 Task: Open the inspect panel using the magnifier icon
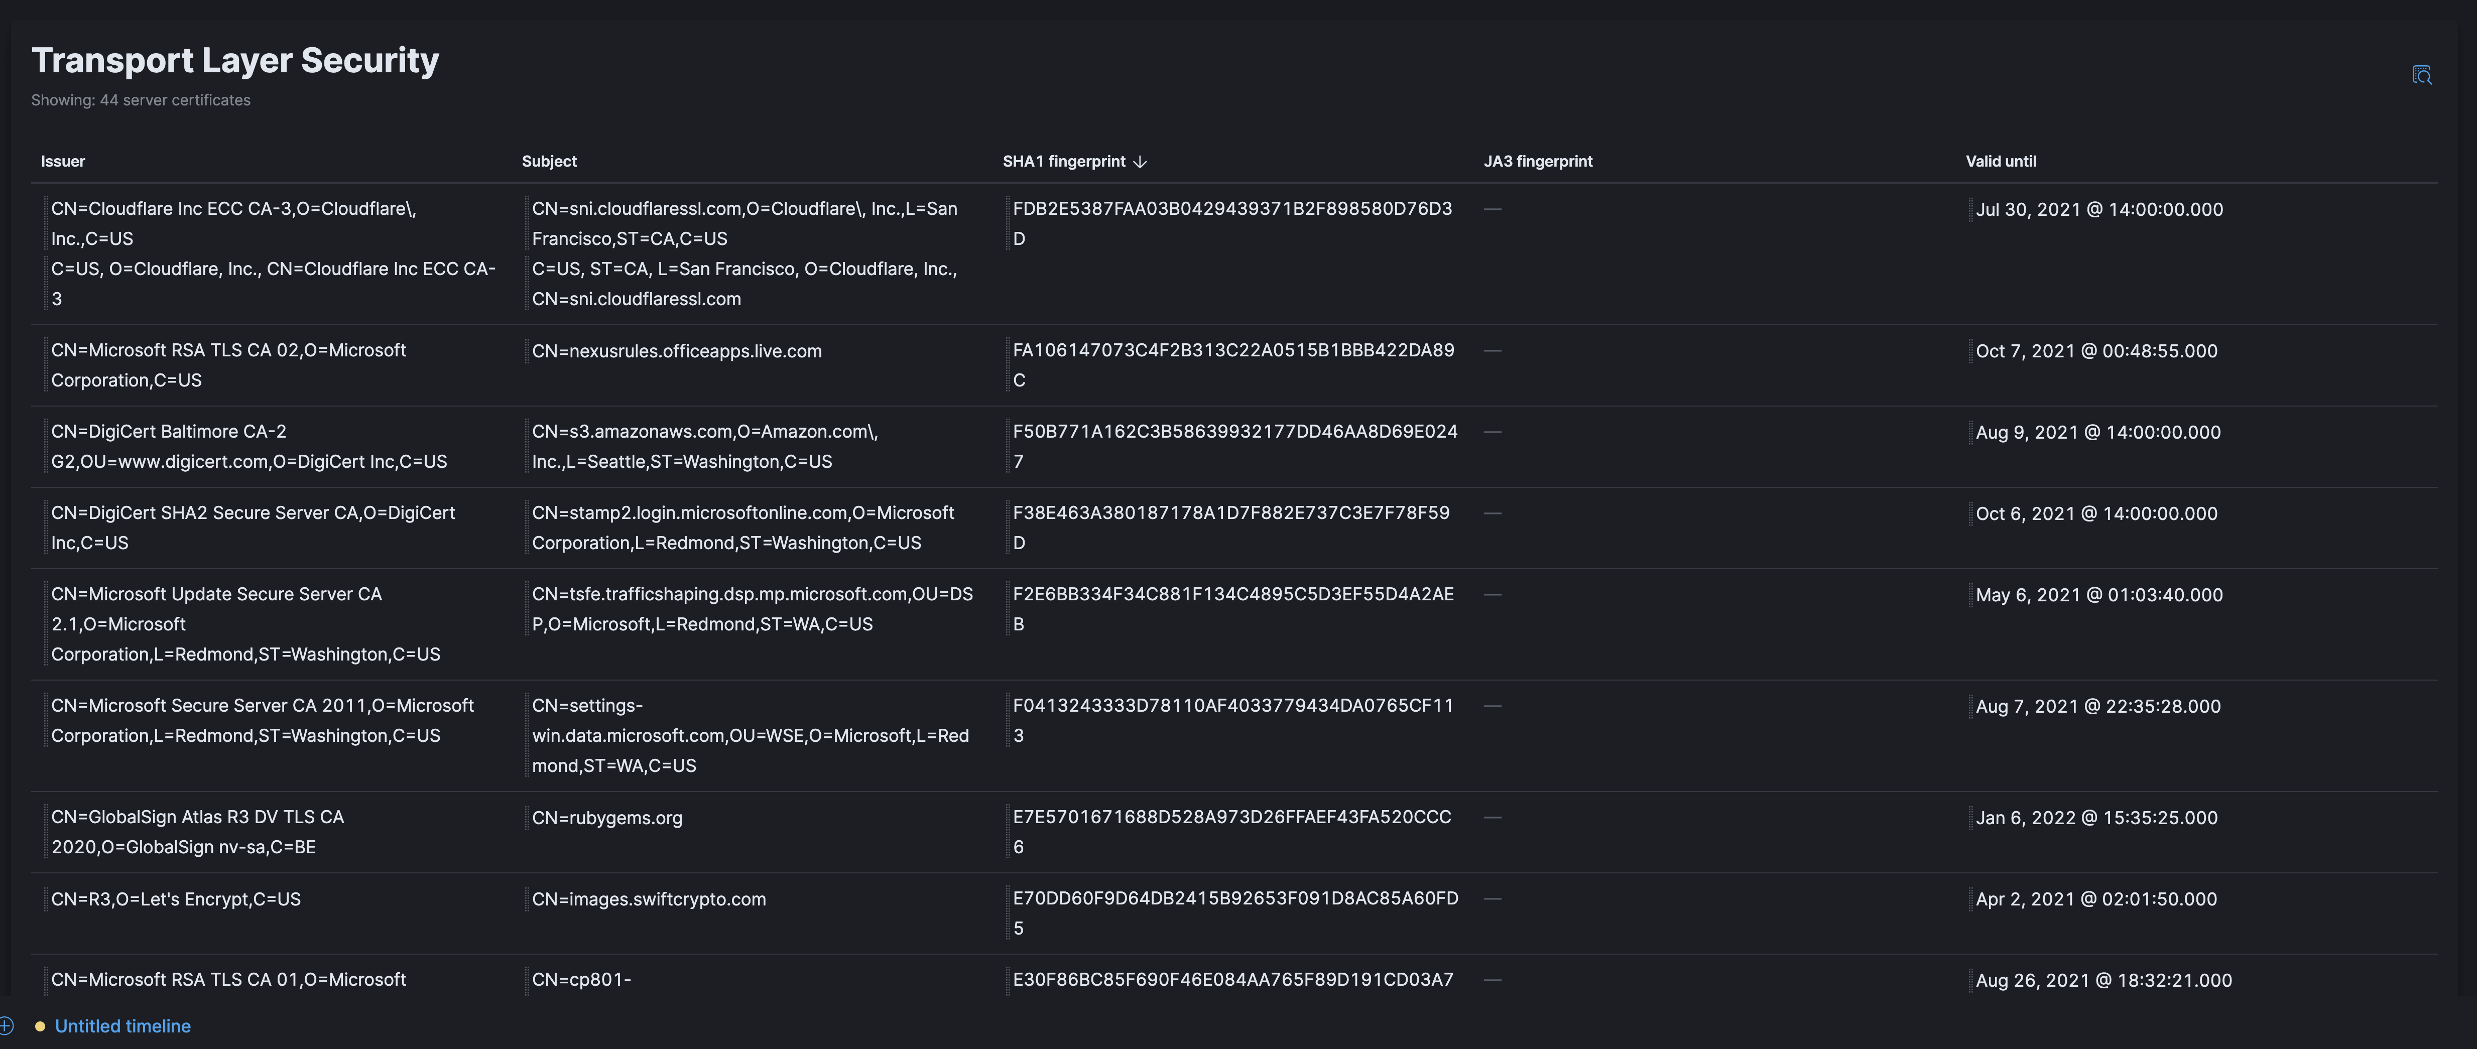click(2423, 75)
